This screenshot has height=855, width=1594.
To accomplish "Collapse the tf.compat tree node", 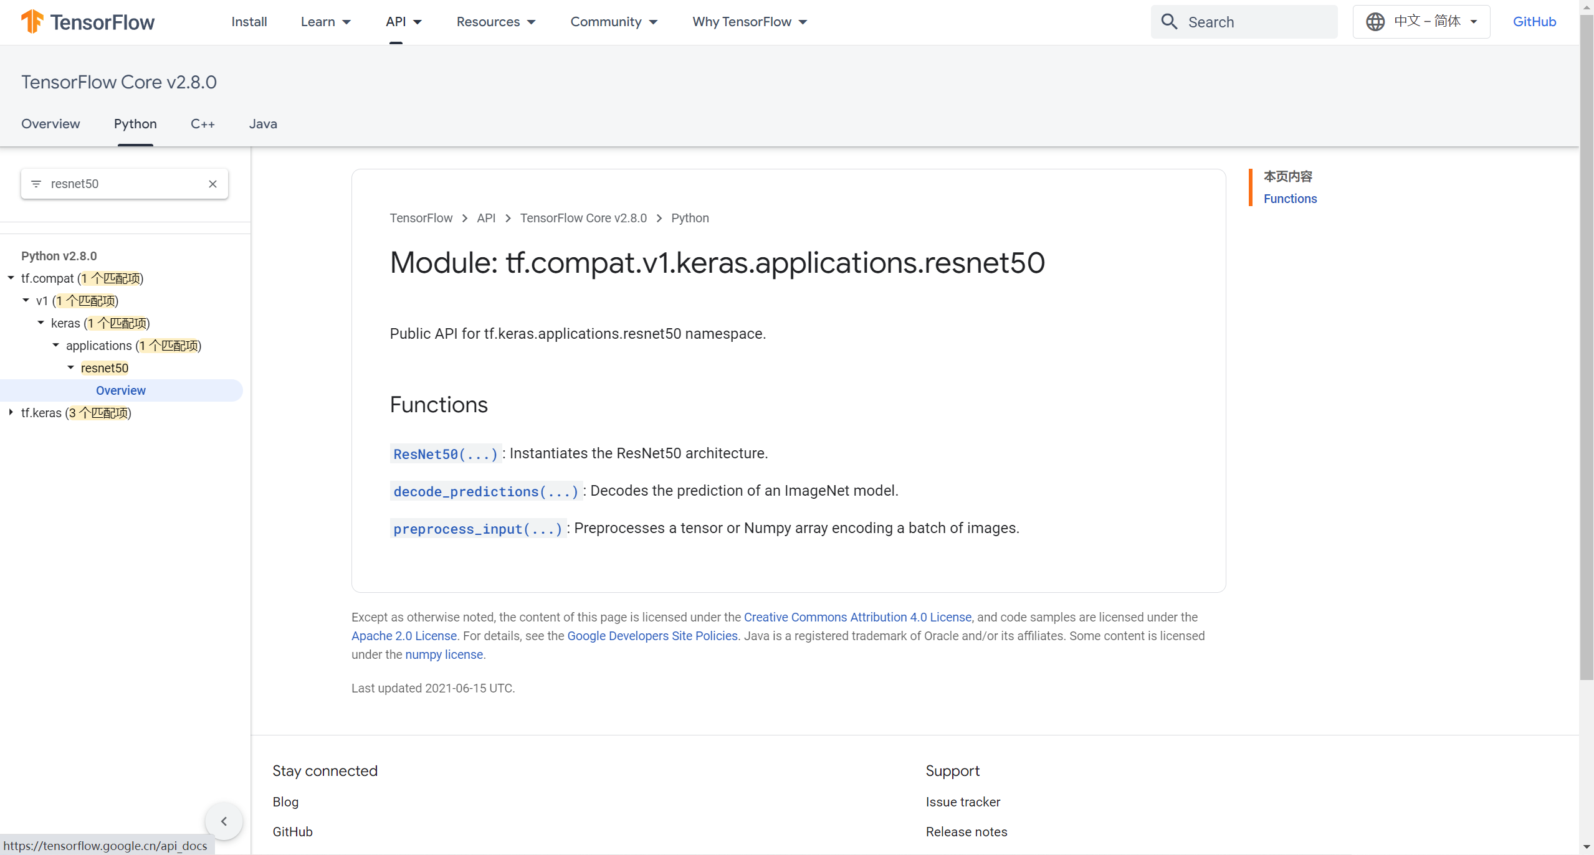I will tap(11, 278).
